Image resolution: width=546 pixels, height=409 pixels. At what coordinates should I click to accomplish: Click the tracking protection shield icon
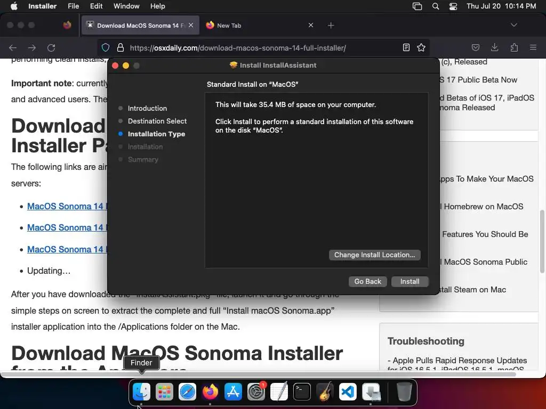coord(106,47)
